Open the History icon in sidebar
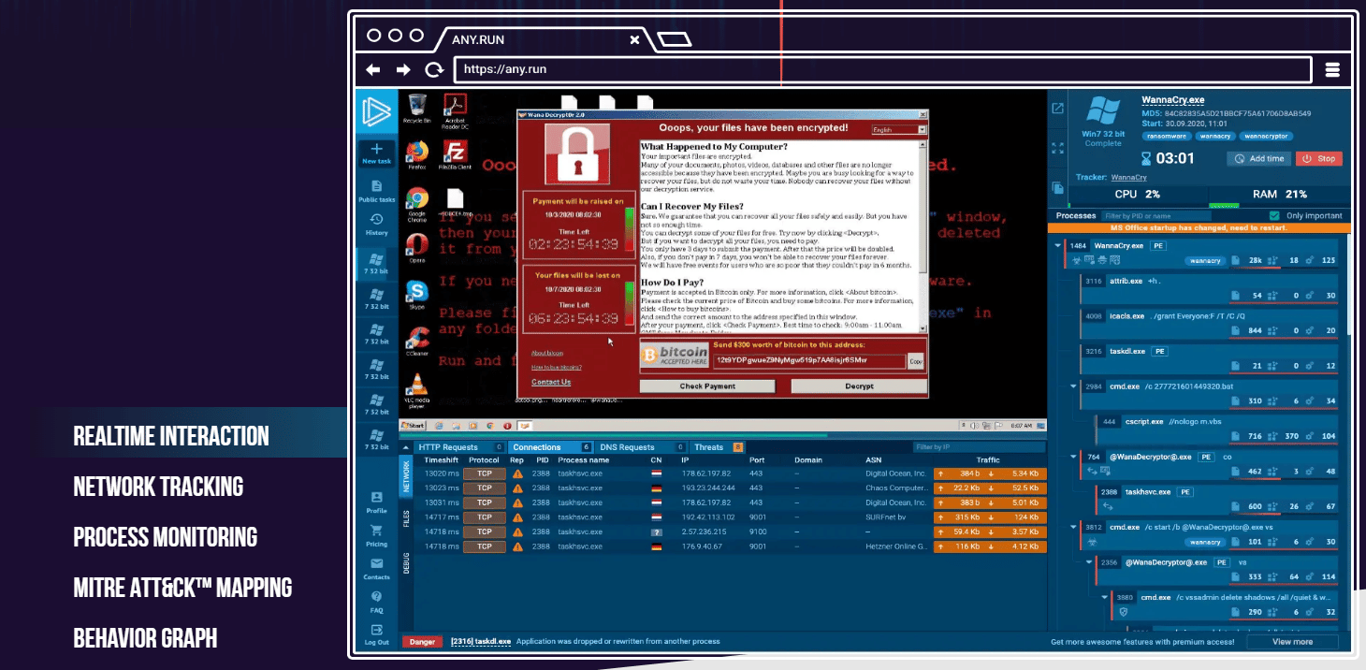Viewport: 1366px width, 670px height. (x=376, y=220)
